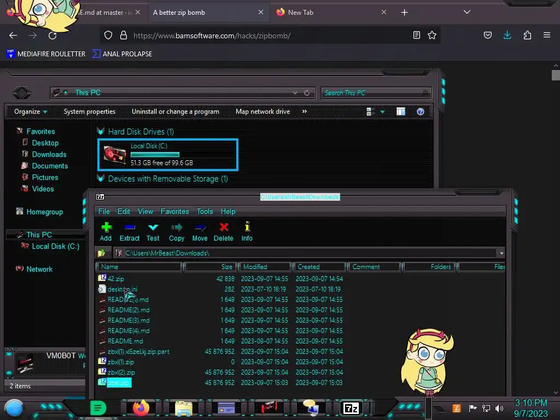Image resolution: width=560 pixels, height=420 pixels.
Task: Open help icon in Explorer toolbar
Action: click(x=421, y=112)
